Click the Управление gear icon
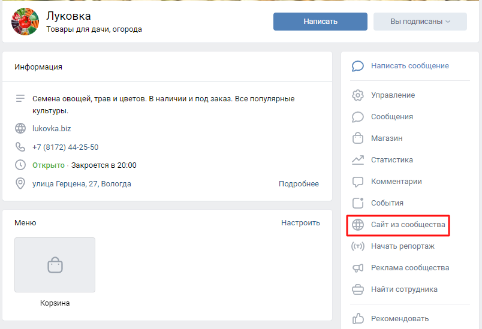This screenshot has width=482, height=329. pos(358,95)
